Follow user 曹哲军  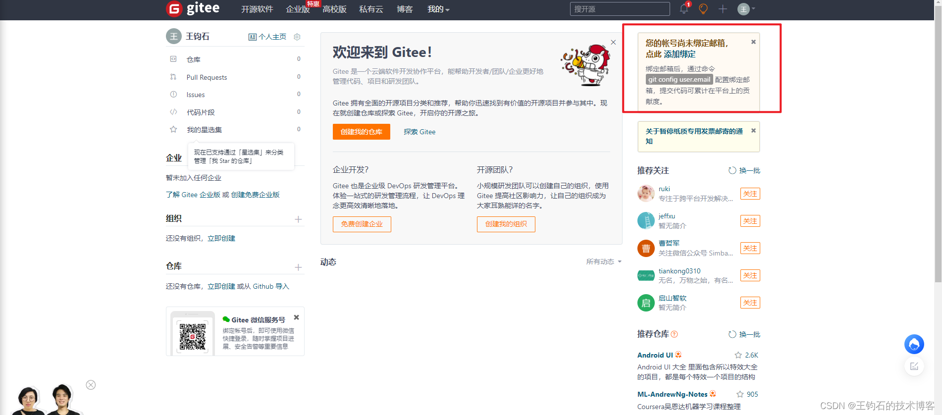click(x=750, y=248)
